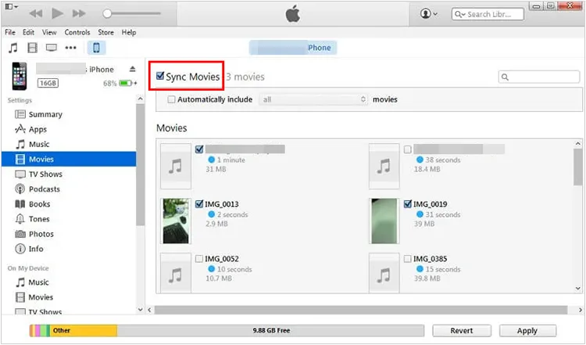Screen dimensions: 586x345
Task: Switch to the Music library icon
Action: pos(13,48)
